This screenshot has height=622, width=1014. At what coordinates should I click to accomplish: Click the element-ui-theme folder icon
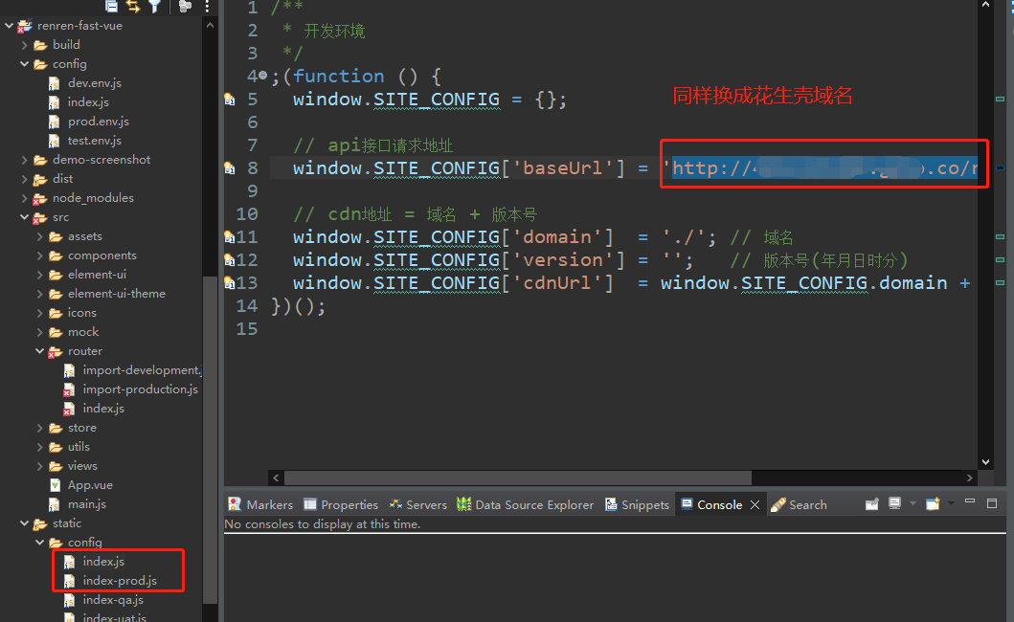[56, 294]
